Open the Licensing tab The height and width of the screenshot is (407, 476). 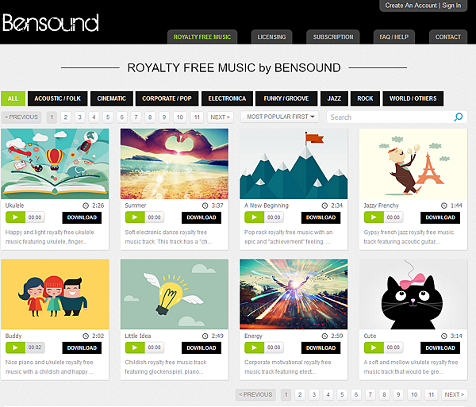[271, 37]
